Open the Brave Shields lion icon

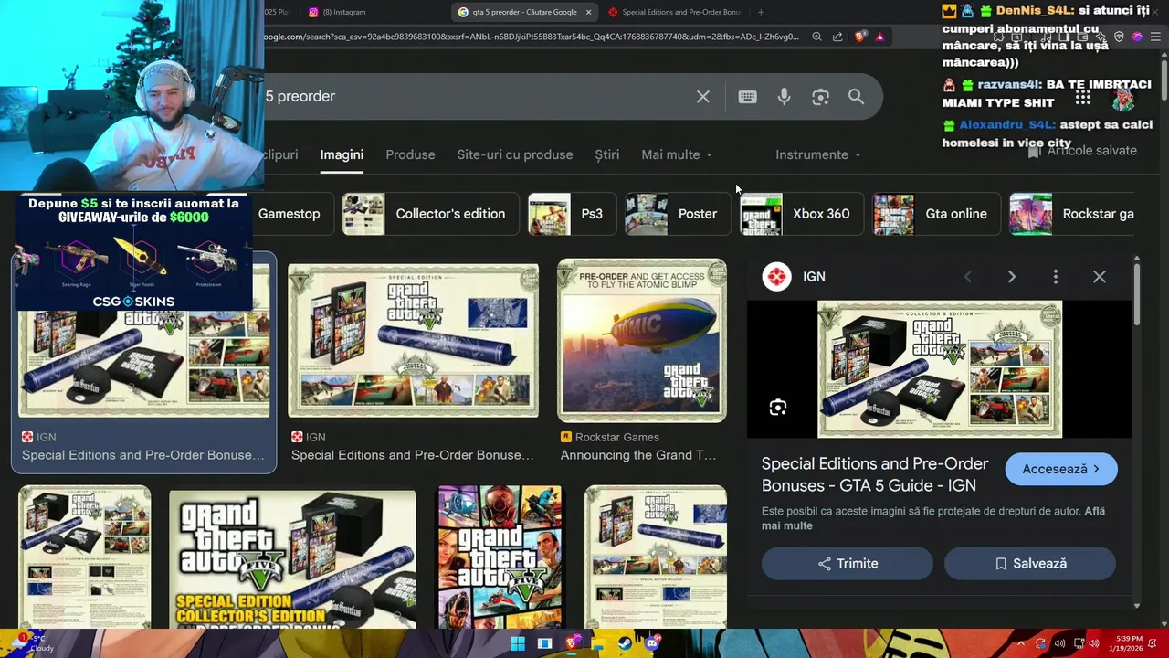[859, 37]
